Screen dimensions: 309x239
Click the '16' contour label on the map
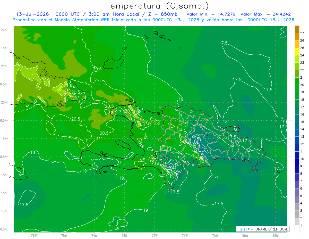(x=195, y=141)
